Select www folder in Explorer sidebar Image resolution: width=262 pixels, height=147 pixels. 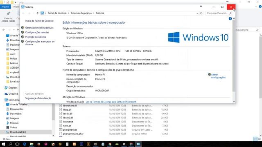13,54
